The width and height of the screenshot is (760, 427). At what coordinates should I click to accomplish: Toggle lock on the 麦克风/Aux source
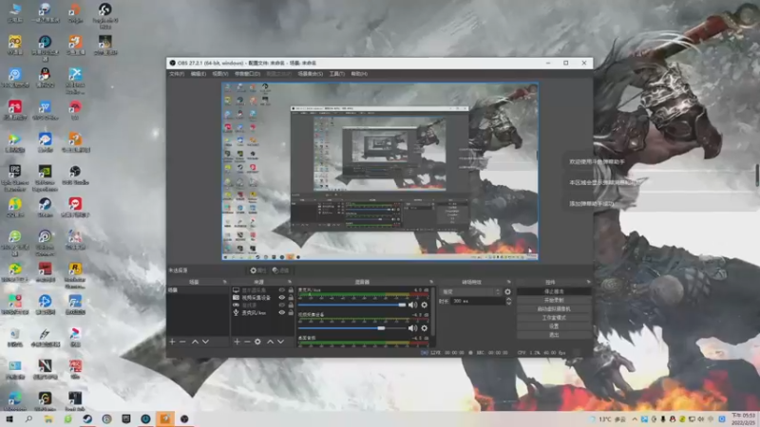pos(291,313)
